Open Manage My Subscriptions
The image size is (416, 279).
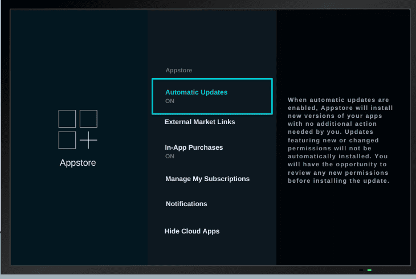click(207, 179)
